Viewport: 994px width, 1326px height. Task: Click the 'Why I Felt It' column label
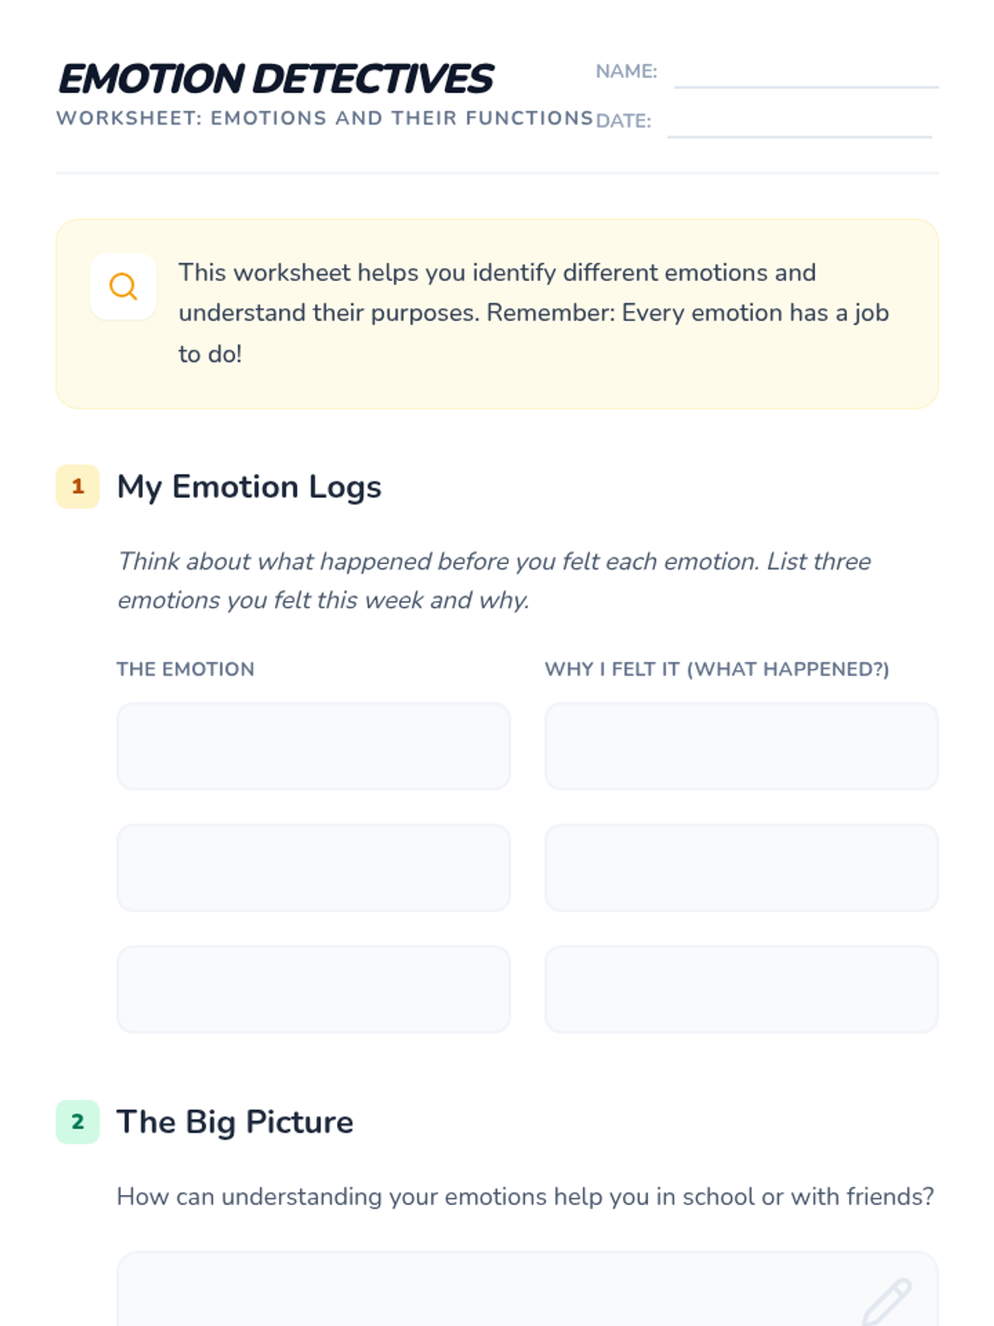[717, 669]
